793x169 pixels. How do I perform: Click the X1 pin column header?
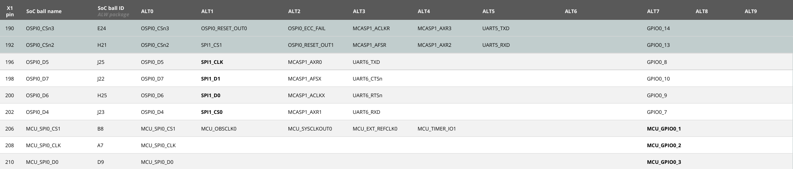[10, 11]
